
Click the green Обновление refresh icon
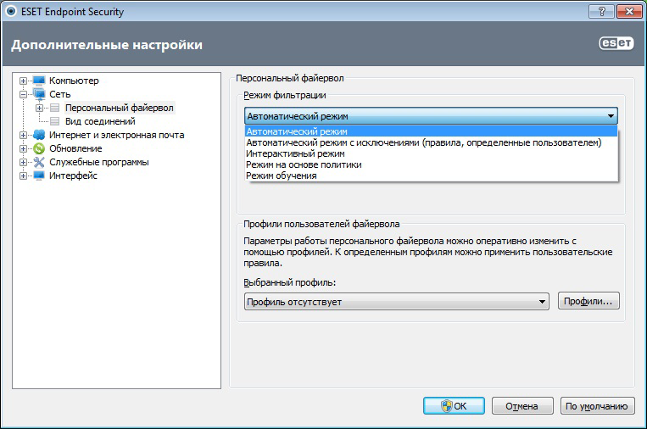point(39,148)
